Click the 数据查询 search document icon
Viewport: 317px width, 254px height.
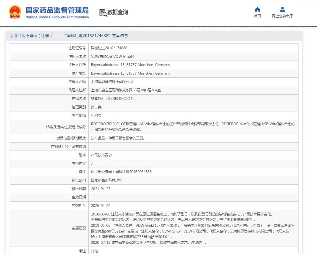coord(103,13)
